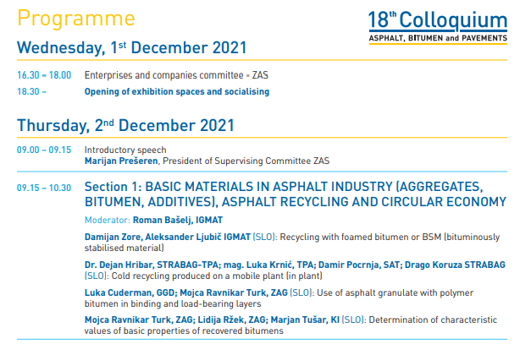Click the 18.30 time entry
This screenshot has height=344, width=520.
coord(31,90)
